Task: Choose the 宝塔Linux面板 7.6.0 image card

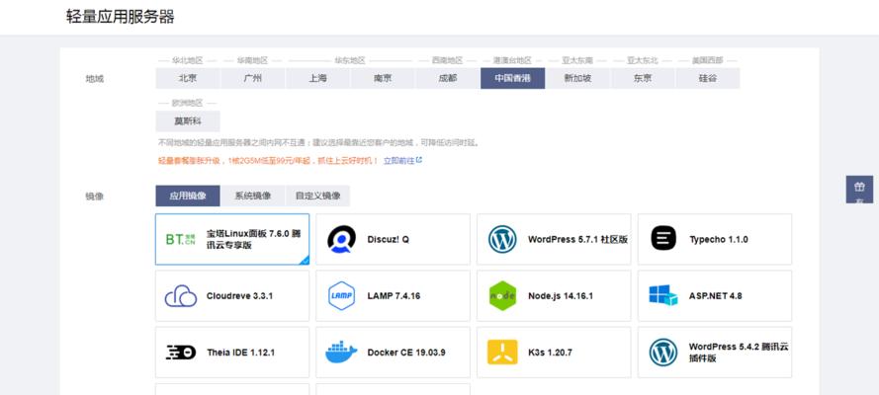Action: coord(232,239)
